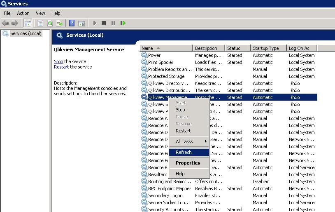Click the Forward arrow toolbar icon
Image resolution: width=335 pixels, height=212 pixels.
point(15,24)
